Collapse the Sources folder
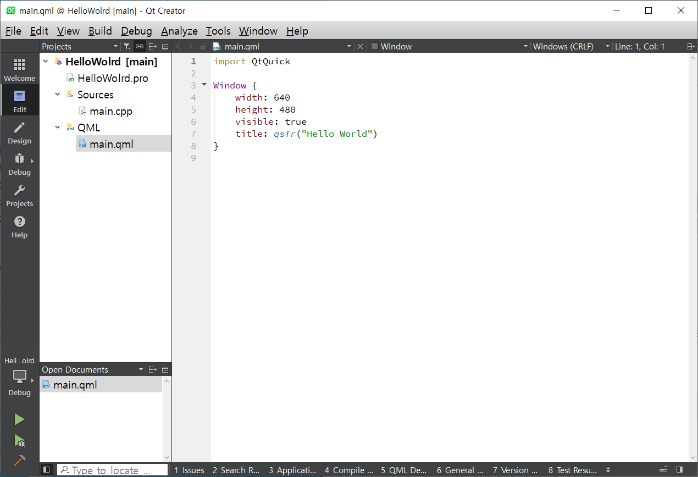 tap(57, 95)
